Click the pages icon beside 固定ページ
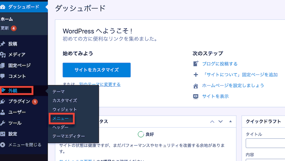 click(3, 65)
